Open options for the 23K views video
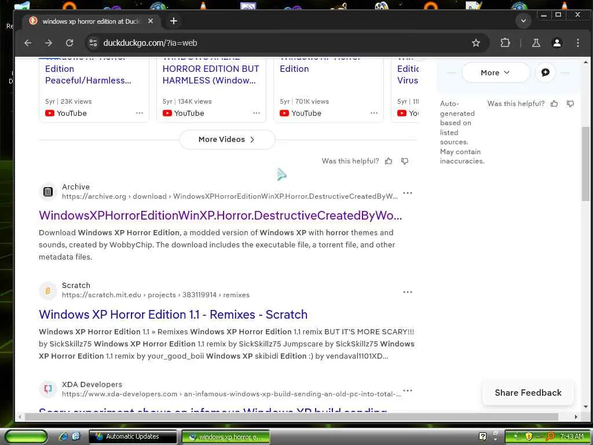 (140, 113)
